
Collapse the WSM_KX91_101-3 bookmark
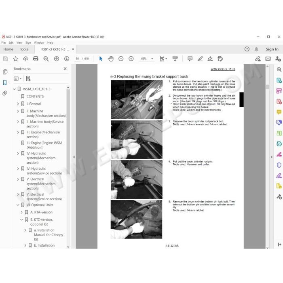[x=14, y=89]
